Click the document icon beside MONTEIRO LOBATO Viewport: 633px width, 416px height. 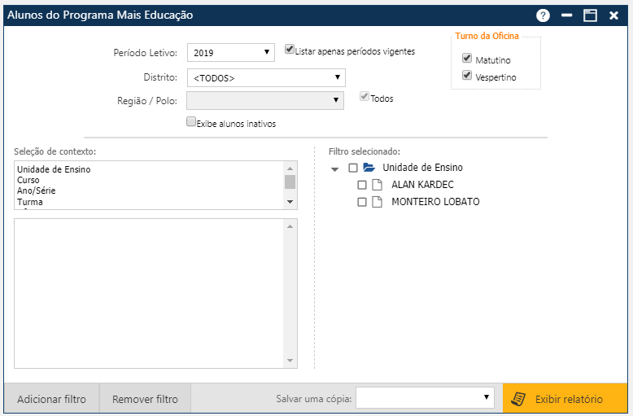point(377,202)
